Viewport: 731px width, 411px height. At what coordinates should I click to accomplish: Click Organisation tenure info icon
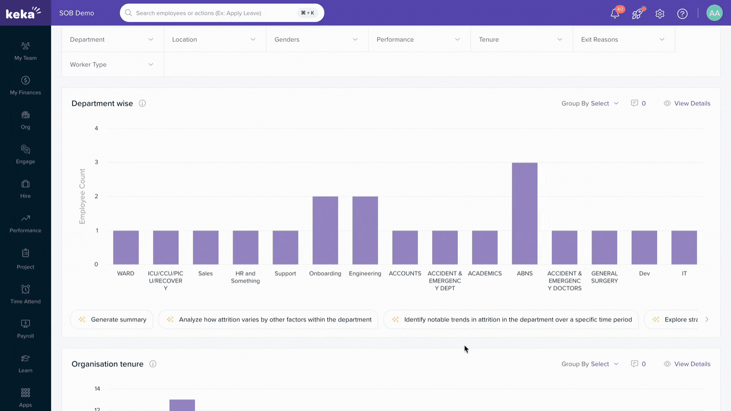153,364
